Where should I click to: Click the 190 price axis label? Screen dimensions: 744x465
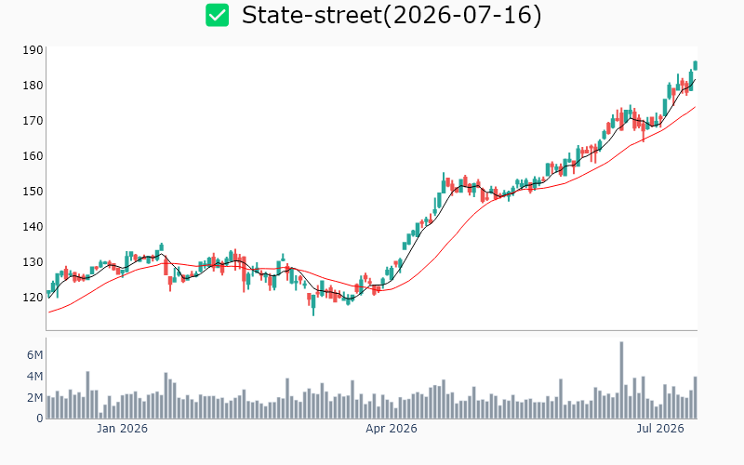(33, 50)
